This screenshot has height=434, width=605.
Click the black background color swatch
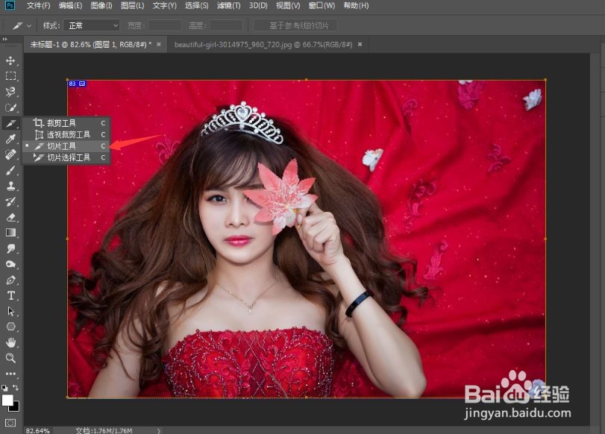(x=15, y=407)
